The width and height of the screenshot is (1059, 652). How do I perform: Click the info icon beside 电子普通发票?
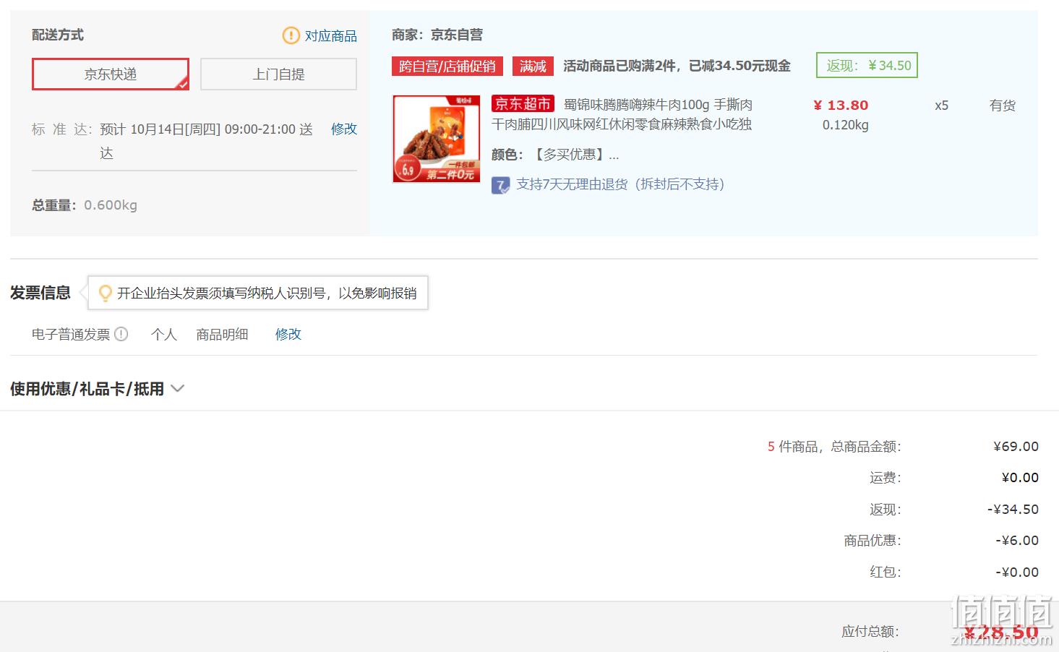pyautogui.click(x=121, y=334)
